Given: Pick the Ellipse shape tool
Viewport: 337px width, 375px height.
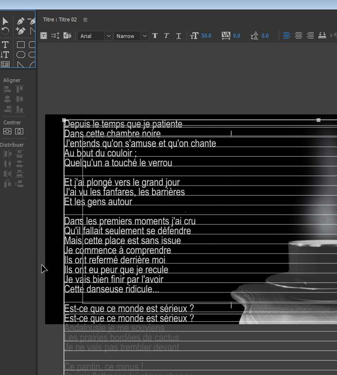Looking at the screenshot, I should (21, 55).
